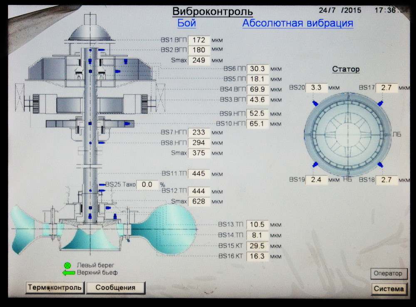Viewport: 416px width, 307px height.
Task: Click the blue tacho sensor marker on shaft
Action: pyautogui.click(x=102, y=184)
